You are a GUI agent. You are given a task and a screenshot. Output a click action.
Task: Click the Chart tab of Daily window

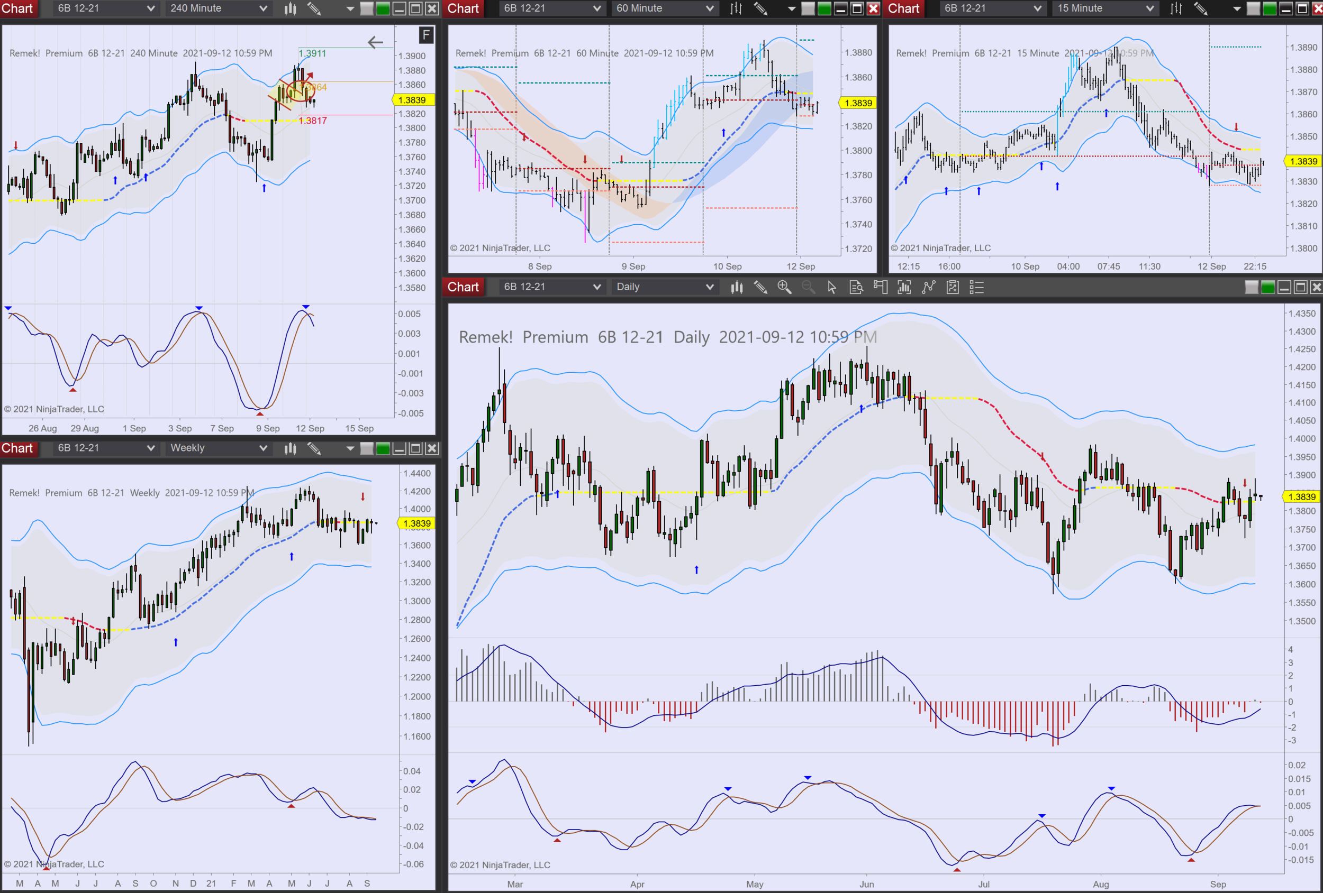pos(463,287)
